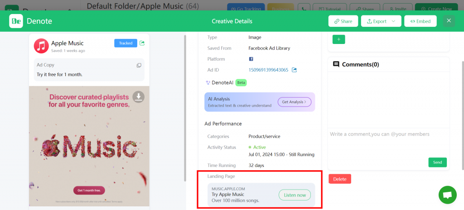Click the 'Facebook Ad Library' value
Image resolution: width=464 pixels, height=210 pixels.
point(269,48)
